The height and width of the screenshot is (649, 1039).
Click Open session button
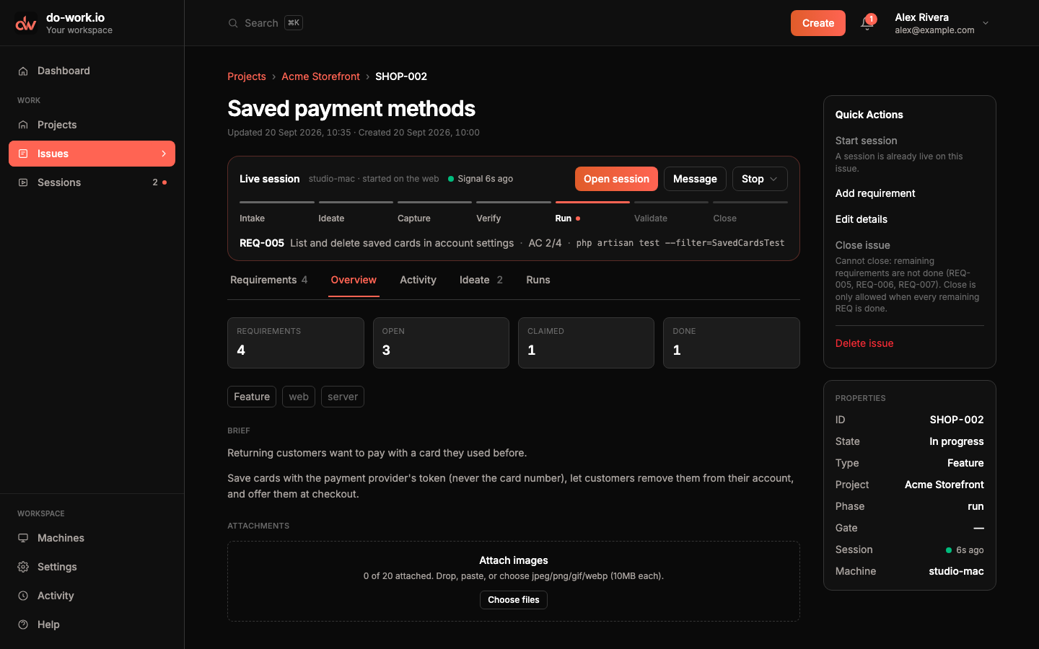click(616, 179)
